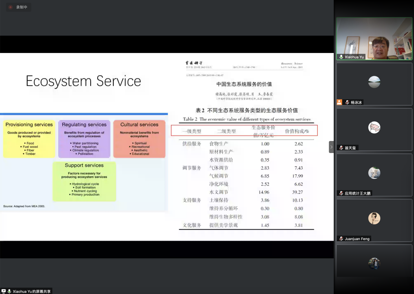The width and height of the screenshot is (414, 294).
Task: Click the green microphone icon beside Xiaohua Yu
Action: [341, 57]
